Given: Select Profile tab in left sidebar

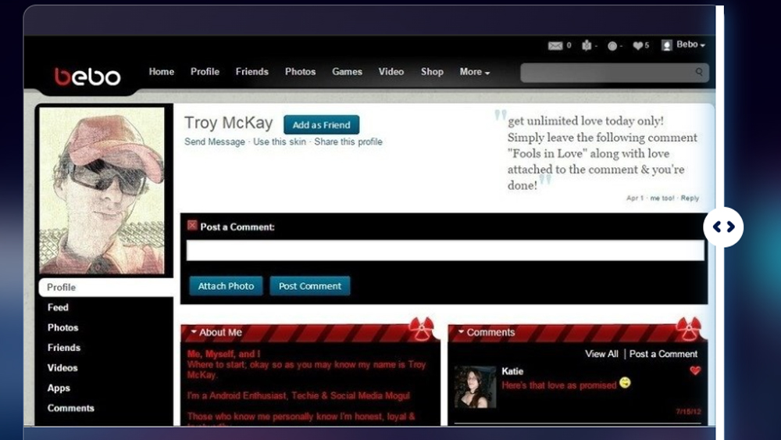Looking at the screenshot, I should pos(106,288).
